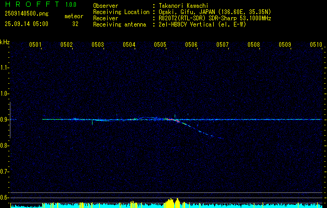The width and height of the screenshot is (327, 208).
Task: Click the "meteor" label
Action: point(74,16)
